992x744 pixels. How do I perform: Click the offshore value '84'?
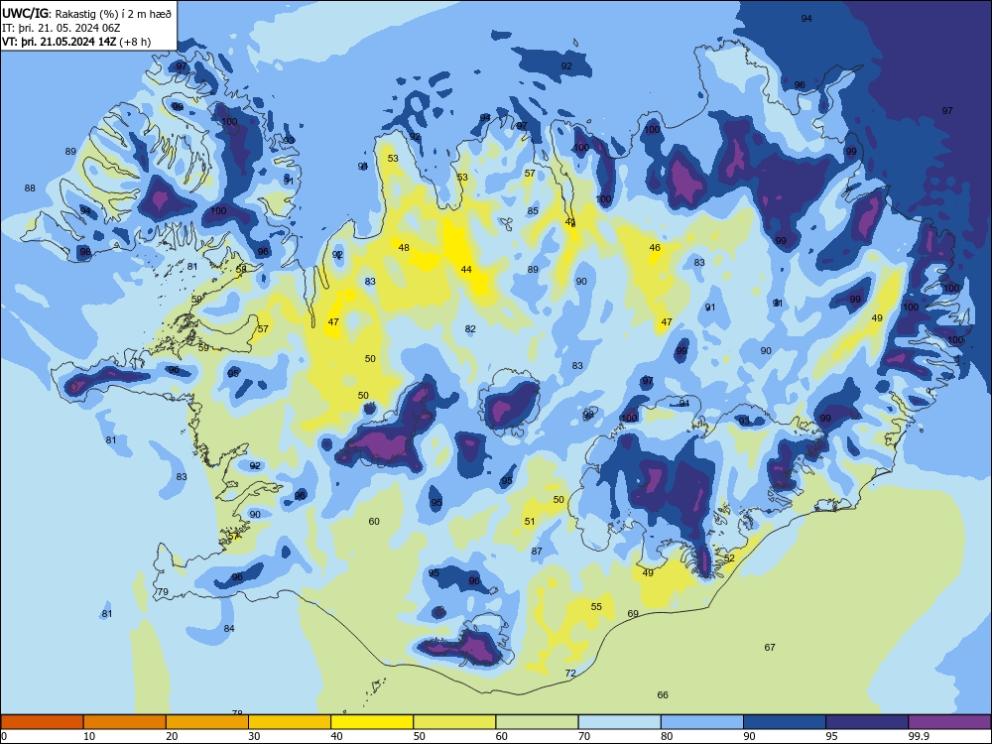click(x=229, y=628)
